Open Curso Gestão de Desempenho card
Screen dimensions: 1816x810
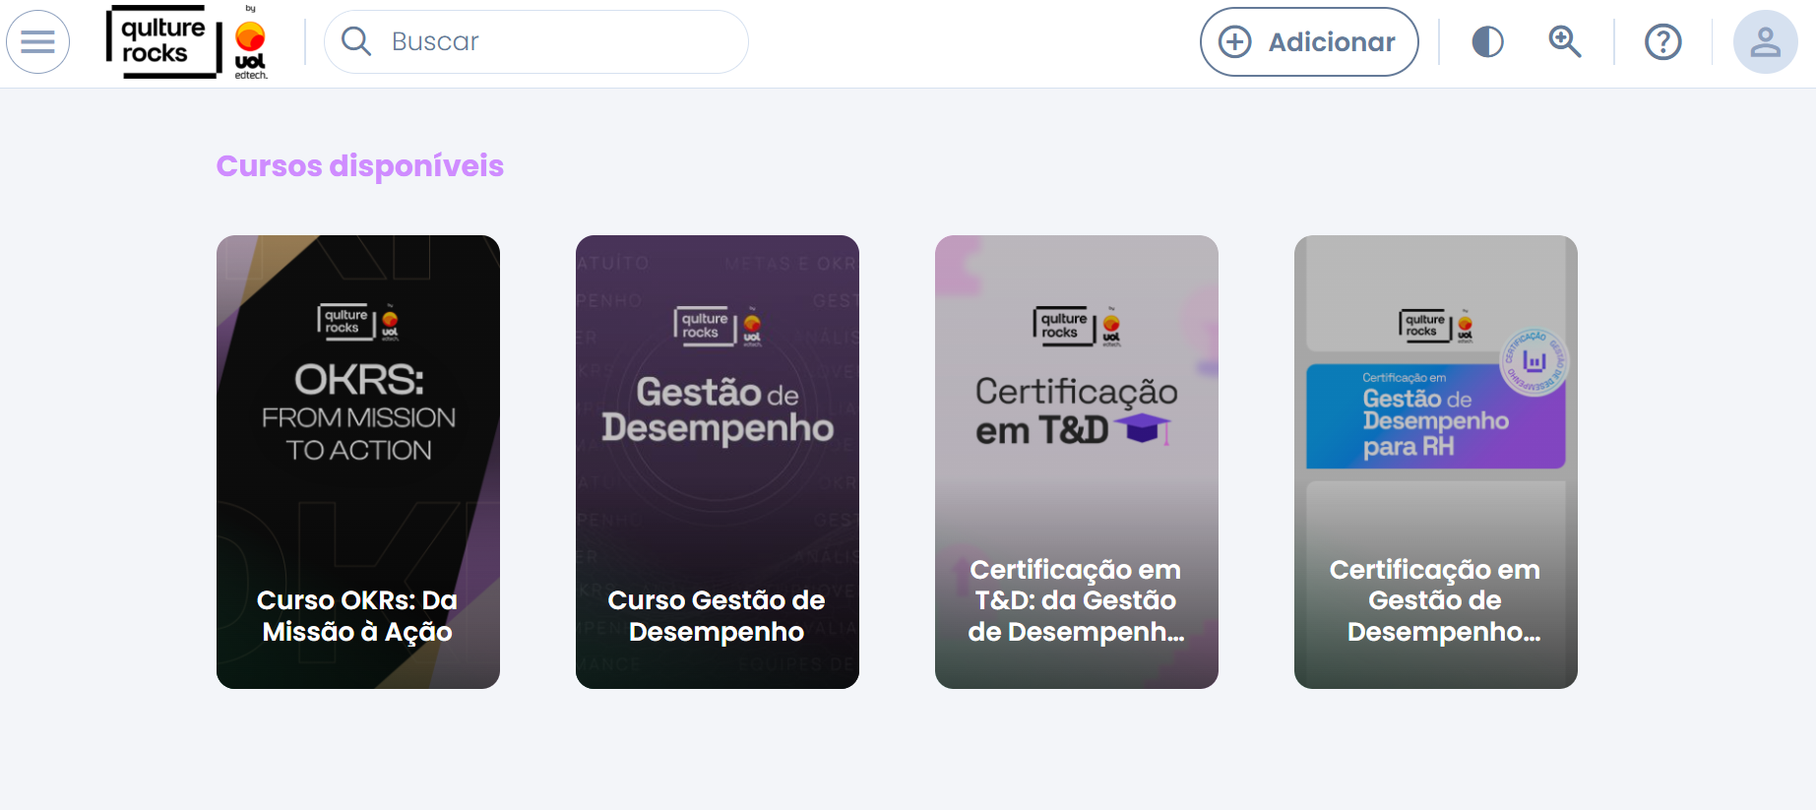(718, 462)
